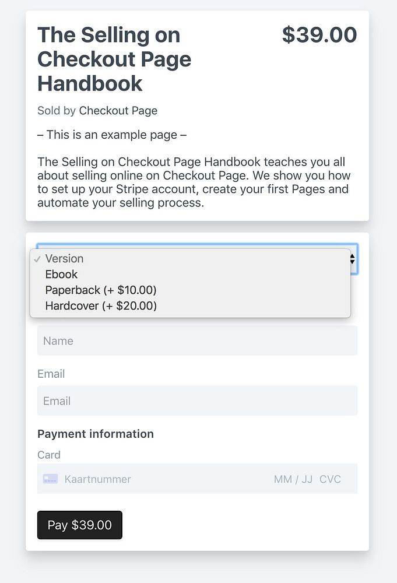Click the CVC security code field

pyautogui.click(x=330, y=479)
